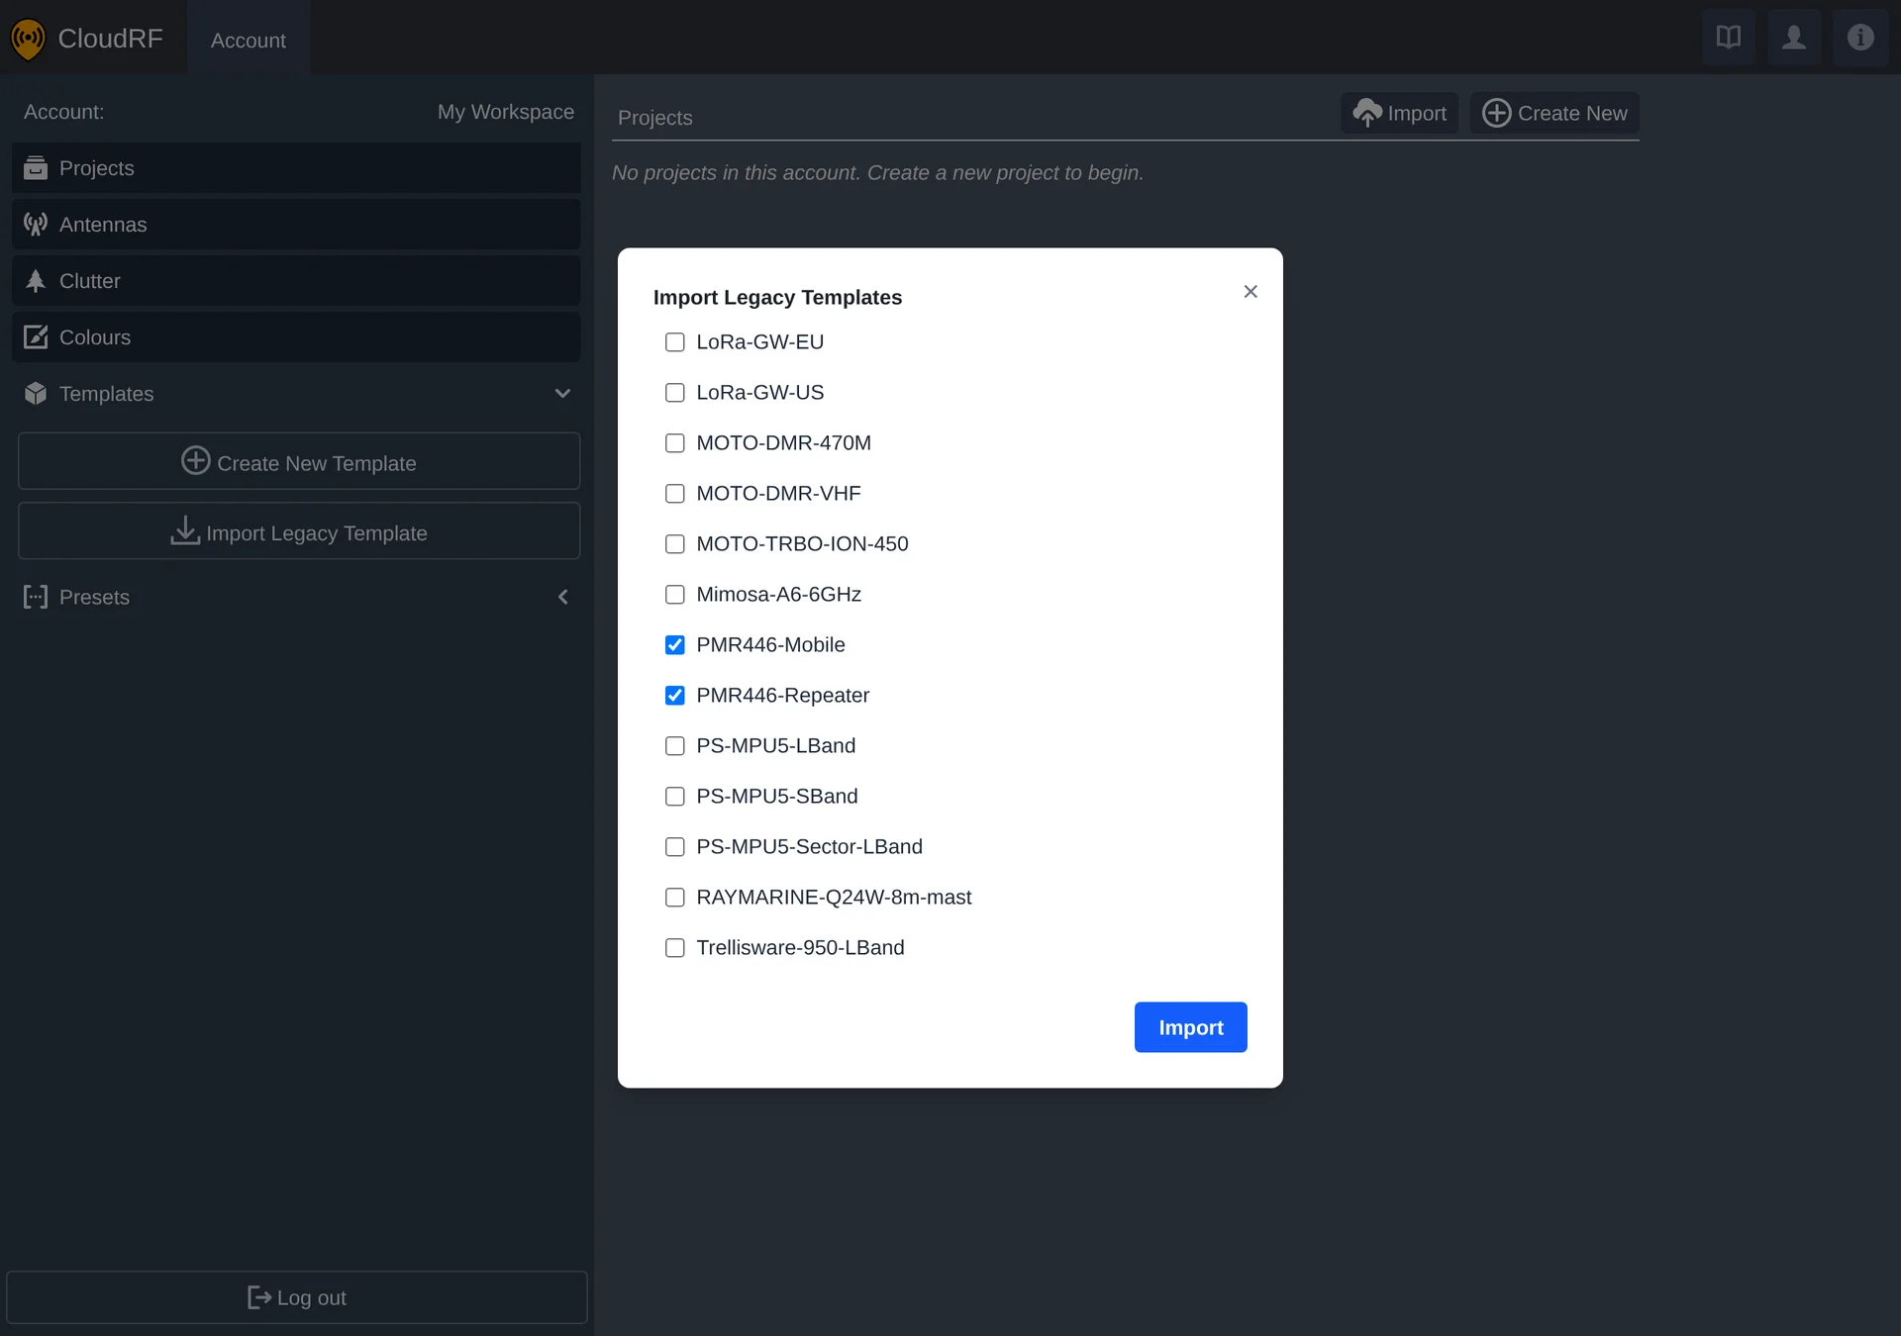Click the CloudRF logo icon
Image resolution: width=1901 pixels, height=1336 pixels.
tap(28, 39)
